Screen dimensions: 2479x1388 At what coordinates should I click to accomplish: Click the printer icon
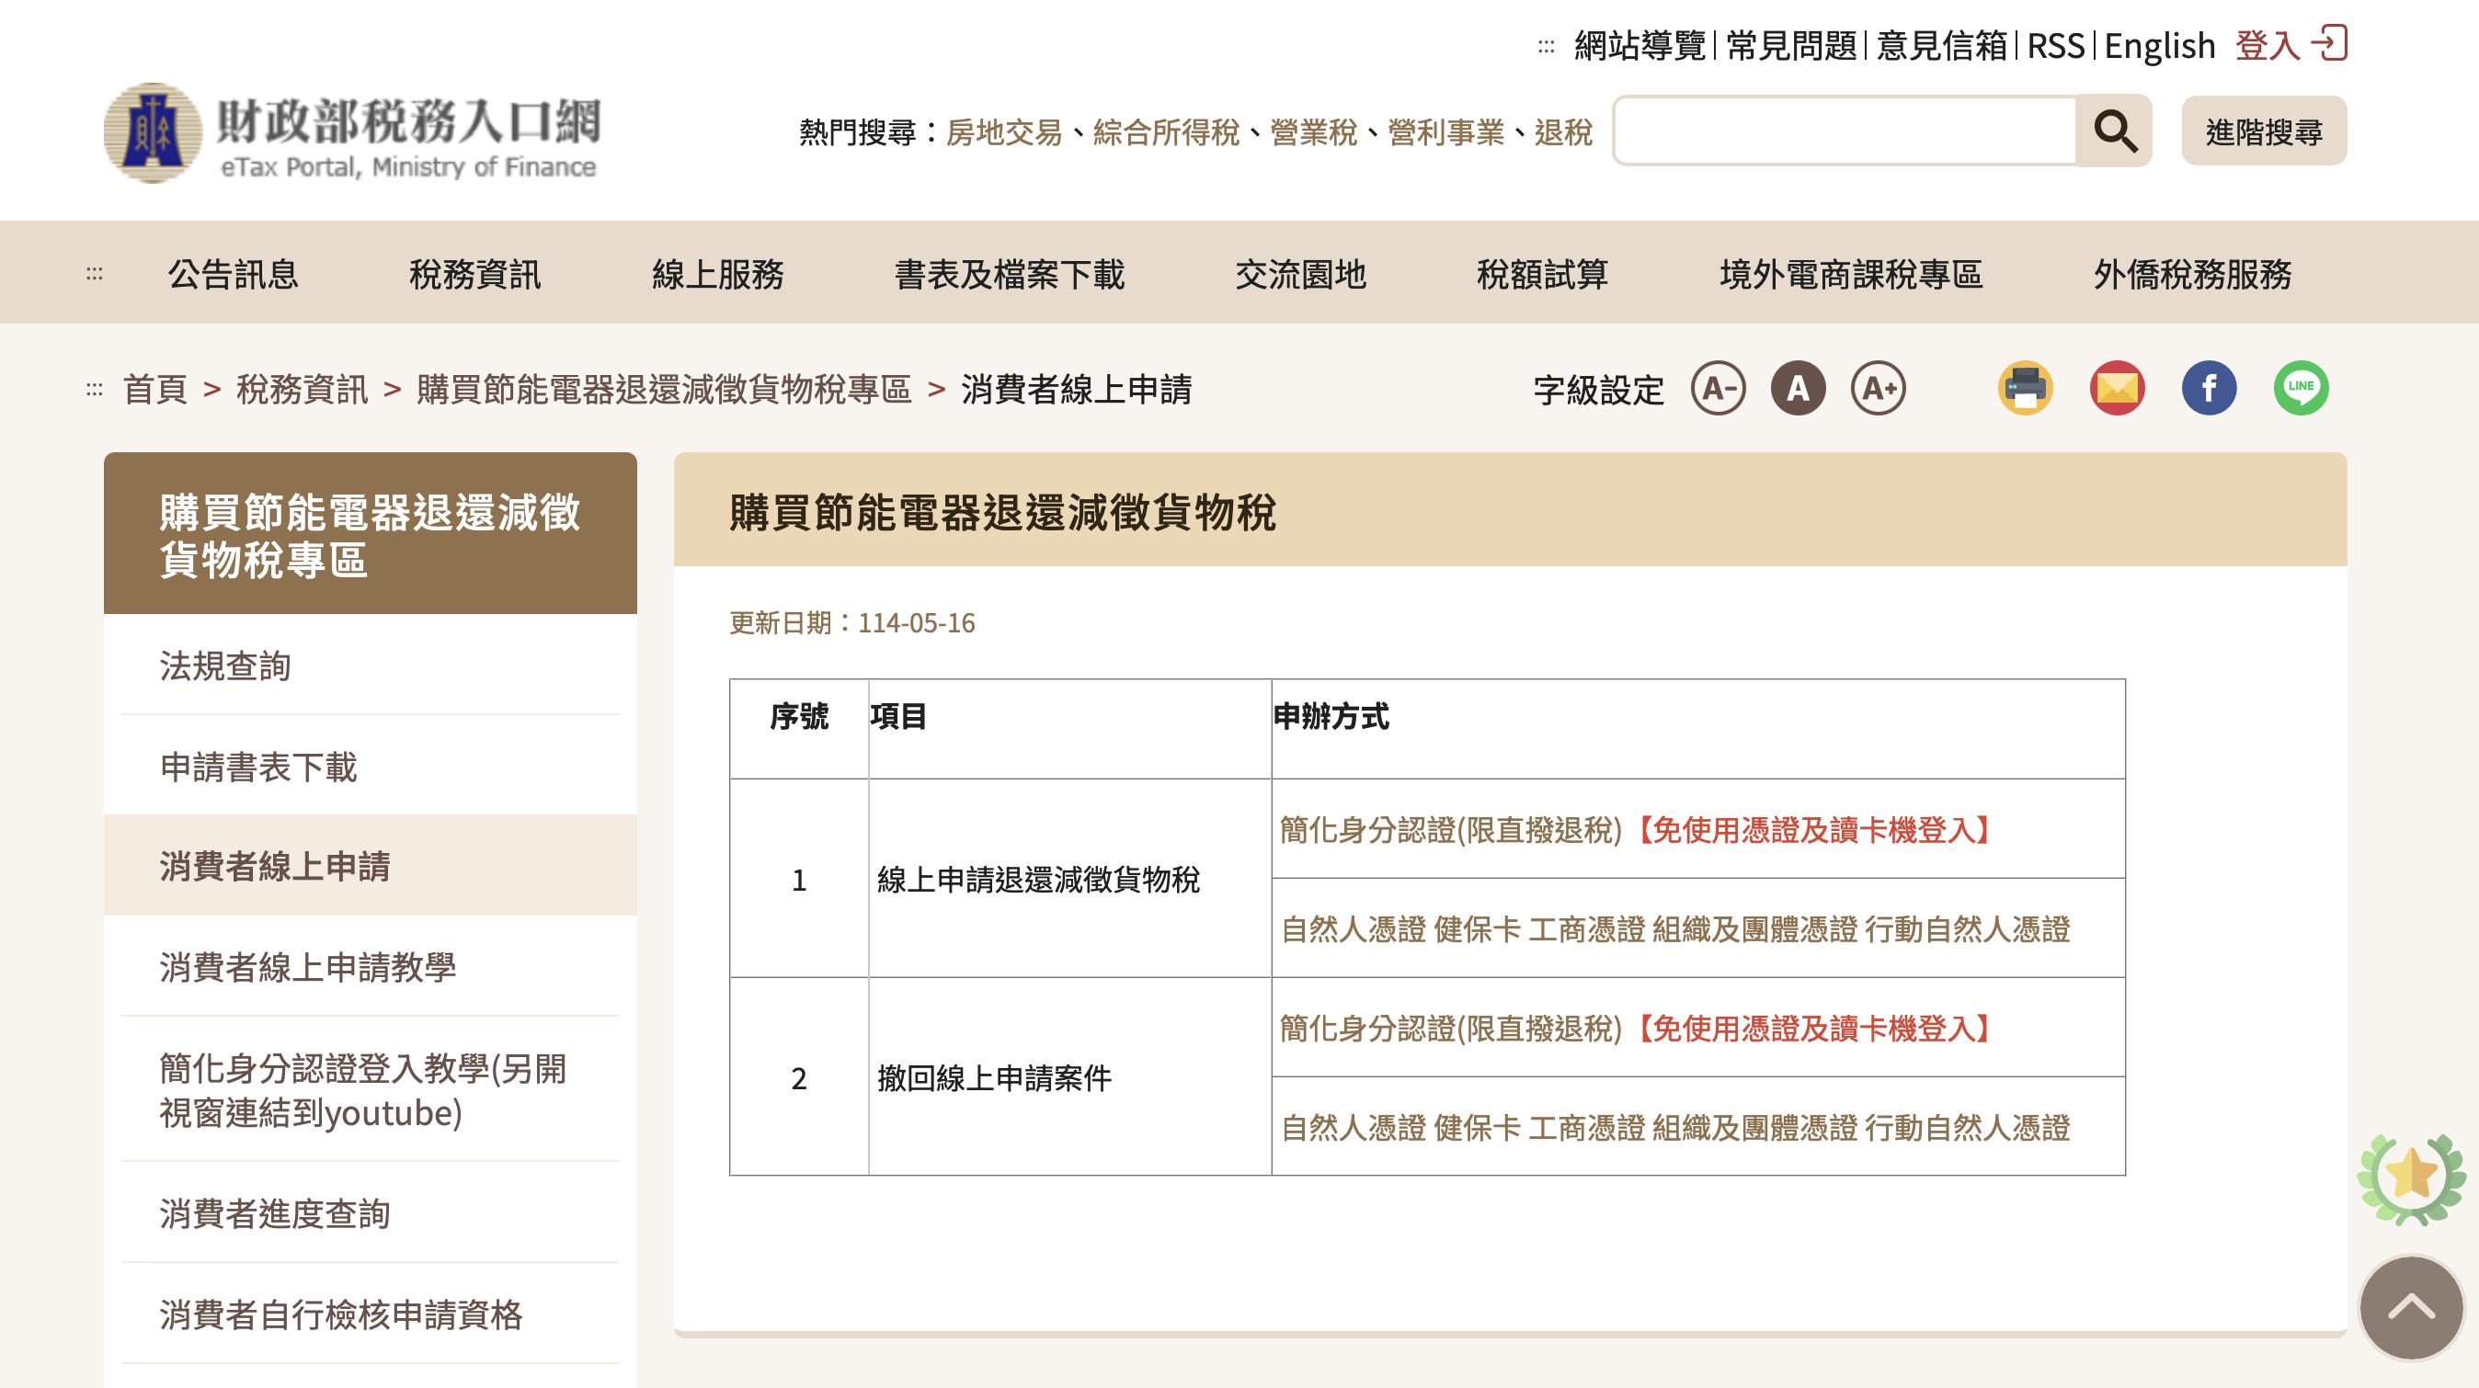[2026, 389]
